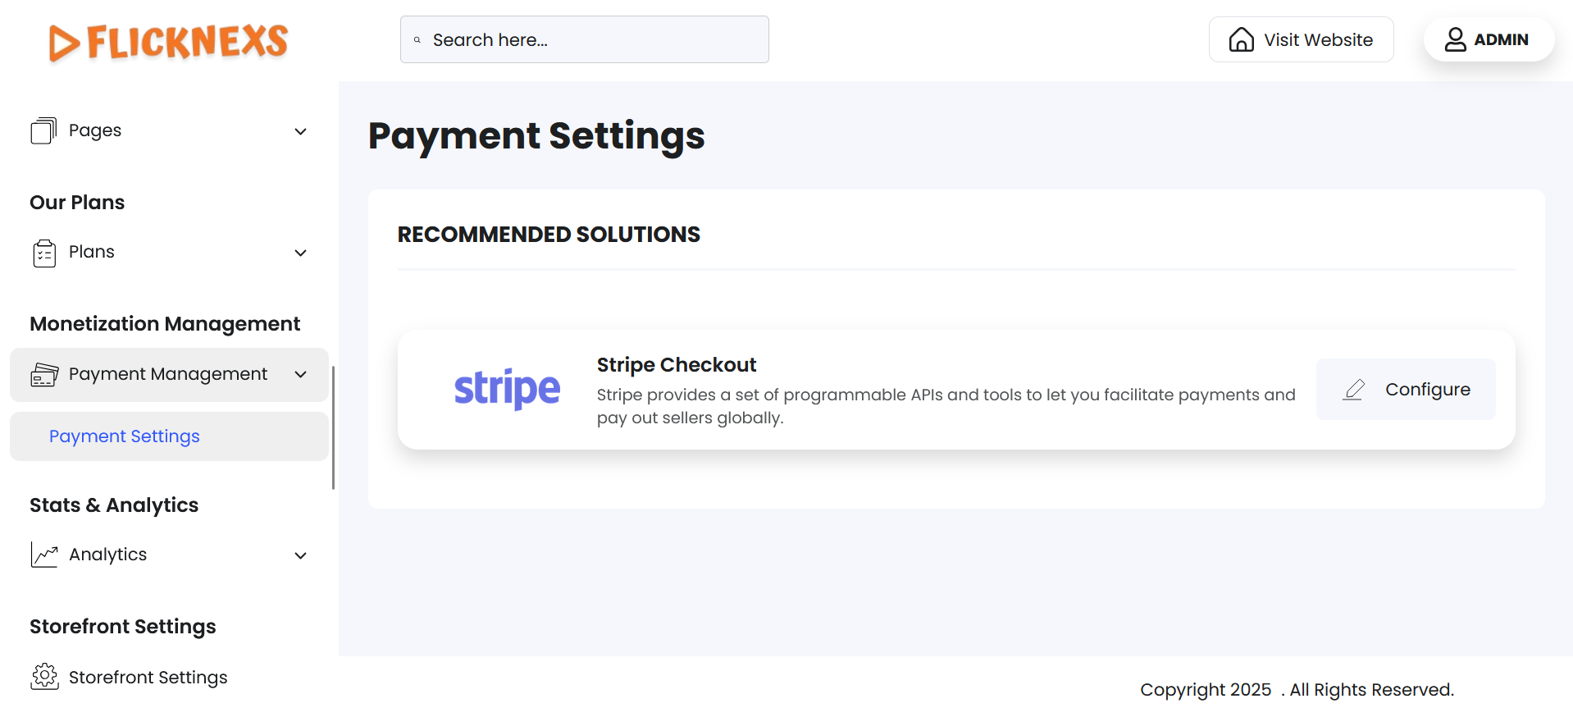The width and height of the screenshot is (1573, 717).
Task: Click the Stripe logo
Action: (507, 389)
